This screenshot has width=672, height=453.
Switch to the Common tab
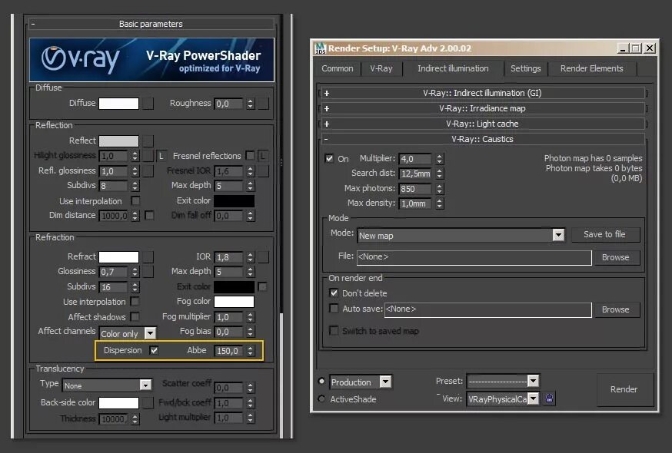pyautogui.click(x=338, y=68)
